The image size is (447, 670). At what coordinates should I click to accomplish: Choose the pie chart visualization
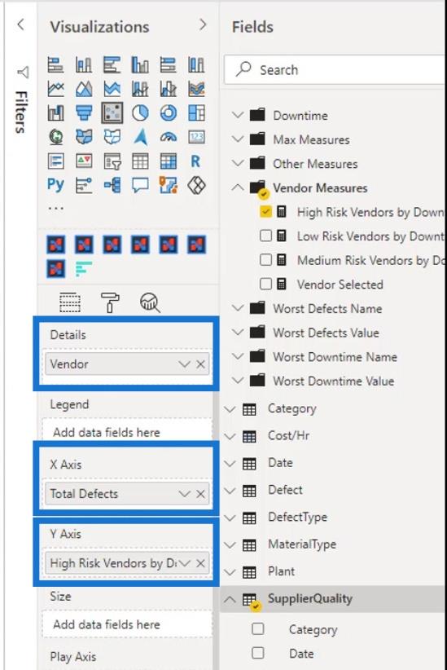pyautogui.click(x=140, y=112)
